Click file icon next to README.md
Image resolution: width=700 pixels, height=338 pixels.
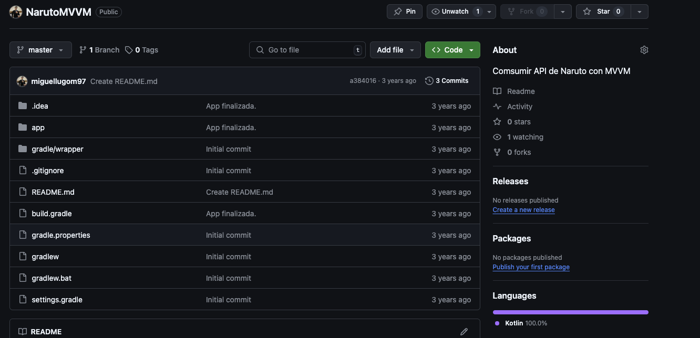pyautogui.click(x=23, y=192)
